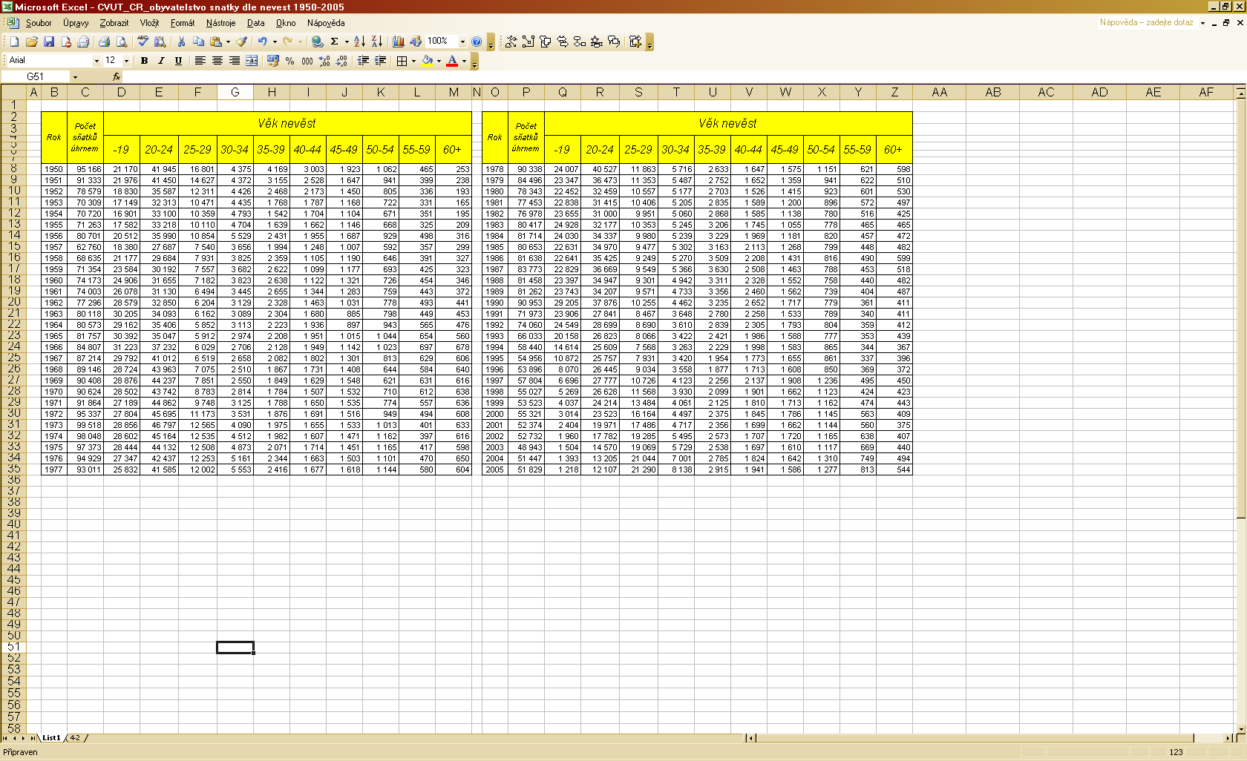Expand the Paste options dropdown arrow
The image size is (1247, 761).
click(x=228, y=42)
